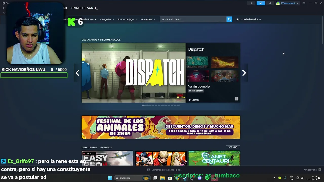Open the Steam notifications bell

click(270, 3)
